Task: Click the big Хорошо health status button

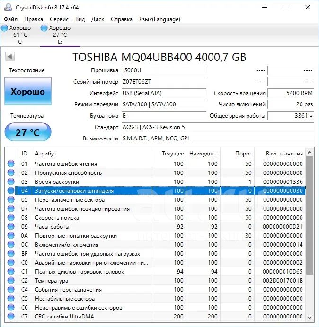Action: pyautogui.click(x=28, y=91)
